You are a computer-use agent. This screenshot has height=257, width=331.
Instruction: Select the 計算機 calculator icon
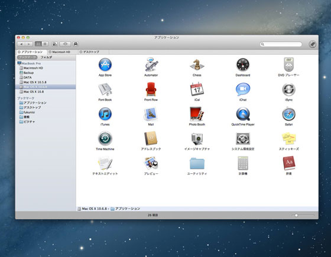243,163
